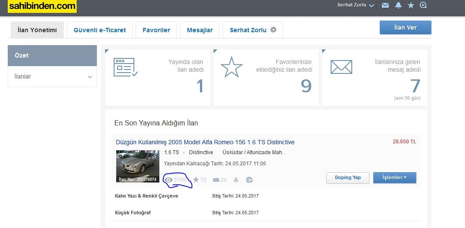Open Alfa Romeo 156 listing title link
This screenshot has height=228, width=465.
[205, 142]
